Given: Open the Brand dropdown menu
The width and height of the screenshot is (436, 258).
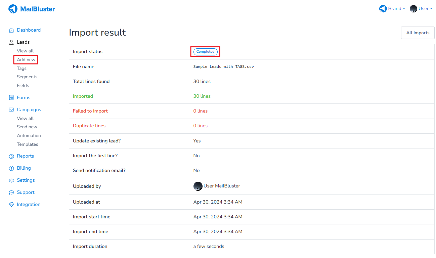Looking at the screenshot, I should click(x=392, y=9).
